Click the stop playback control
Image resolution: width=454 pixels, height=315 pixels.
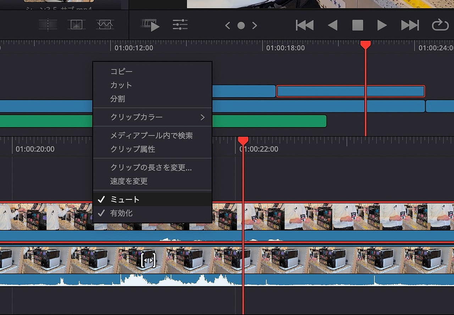coord(358,25)
